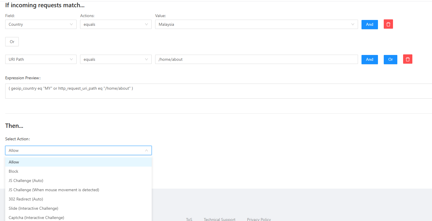Viewport: 432px width, 221px height.
Task: Click the blue Or button in URI Path row
Action: point(390,59)
